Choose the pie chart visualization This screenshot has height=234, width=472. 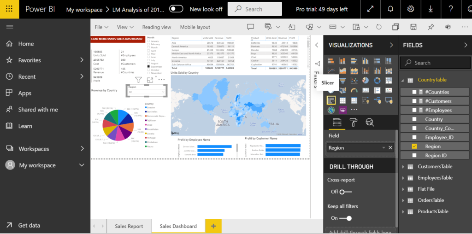coord(366,81)
